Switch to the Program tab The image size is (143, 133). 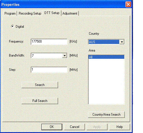point(10,13)
